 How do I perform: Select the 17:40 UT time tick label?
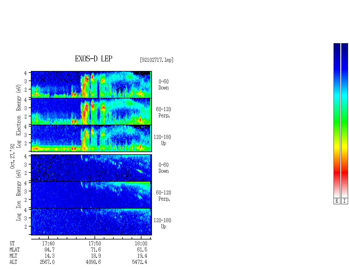48,243
